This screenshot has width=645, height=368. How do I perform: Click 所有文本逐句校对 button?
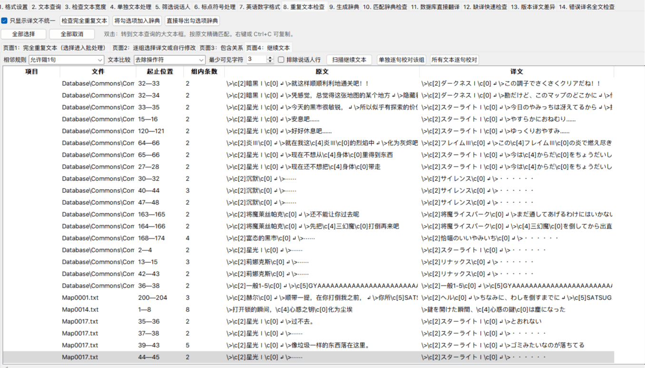tap(454, 60)
